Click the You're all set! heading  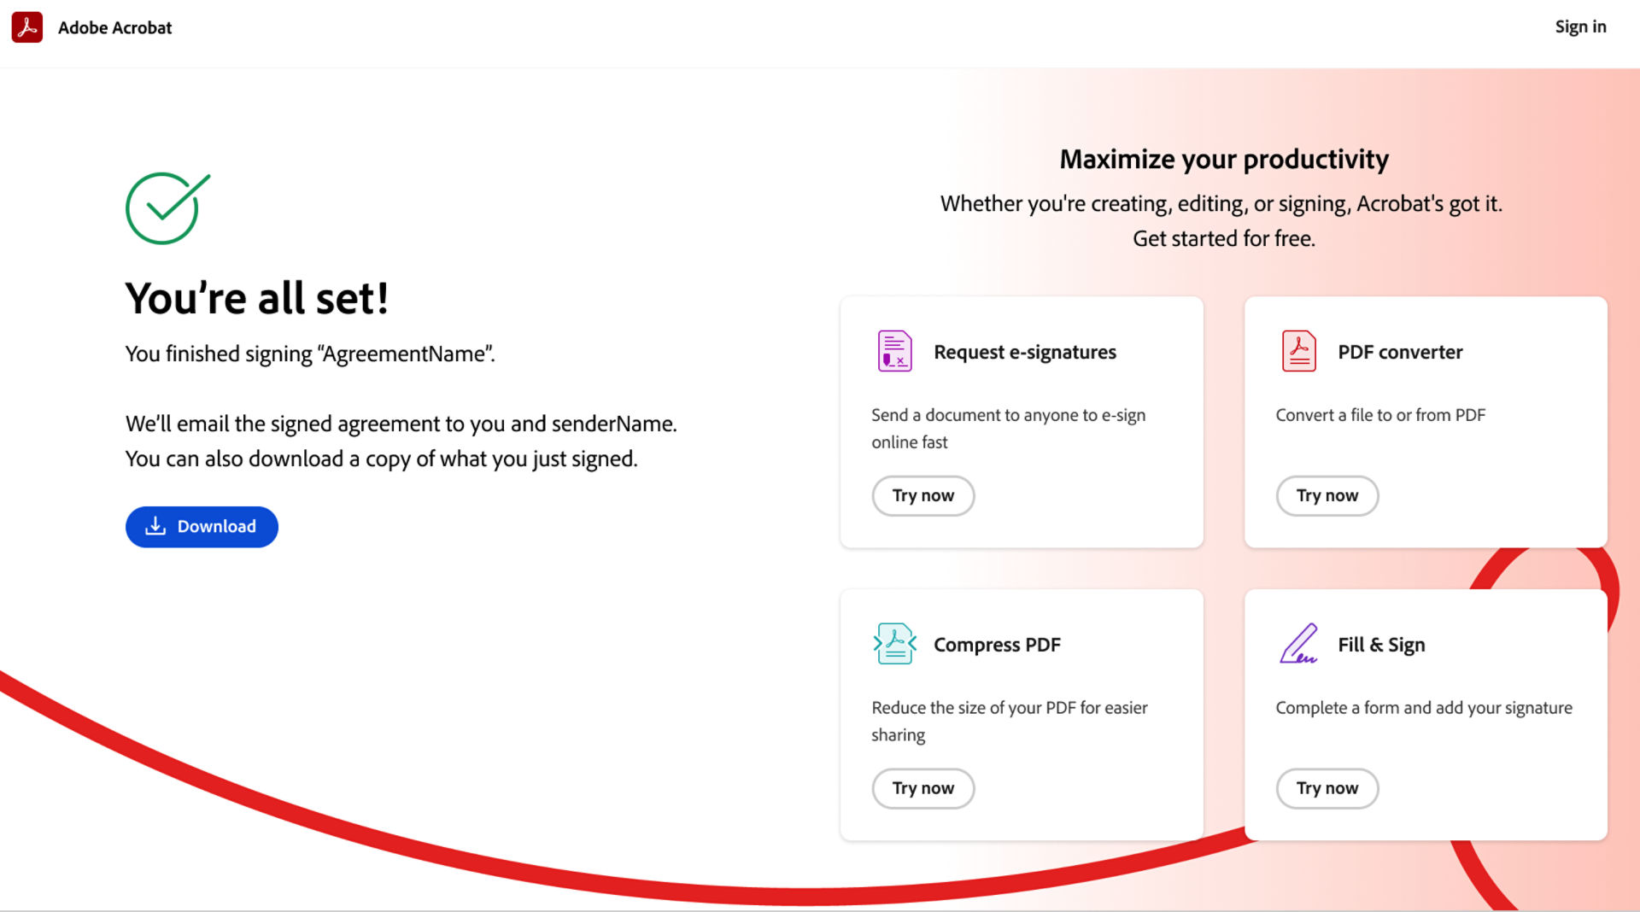pos(257,298)
